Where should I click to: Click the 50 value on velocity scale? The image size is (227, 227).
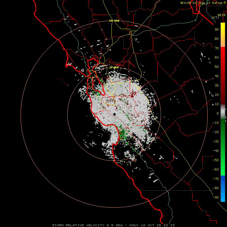(x=217, y=67)
